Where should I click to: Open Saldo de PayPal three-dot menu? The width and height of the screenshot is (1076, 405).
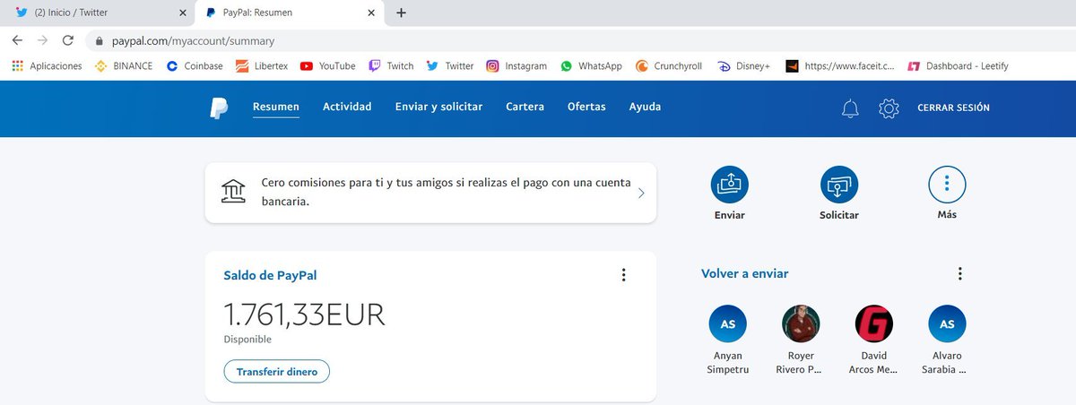624,275
